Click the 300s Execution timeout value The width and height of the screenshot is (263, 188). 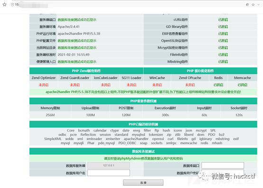[165, 115]
